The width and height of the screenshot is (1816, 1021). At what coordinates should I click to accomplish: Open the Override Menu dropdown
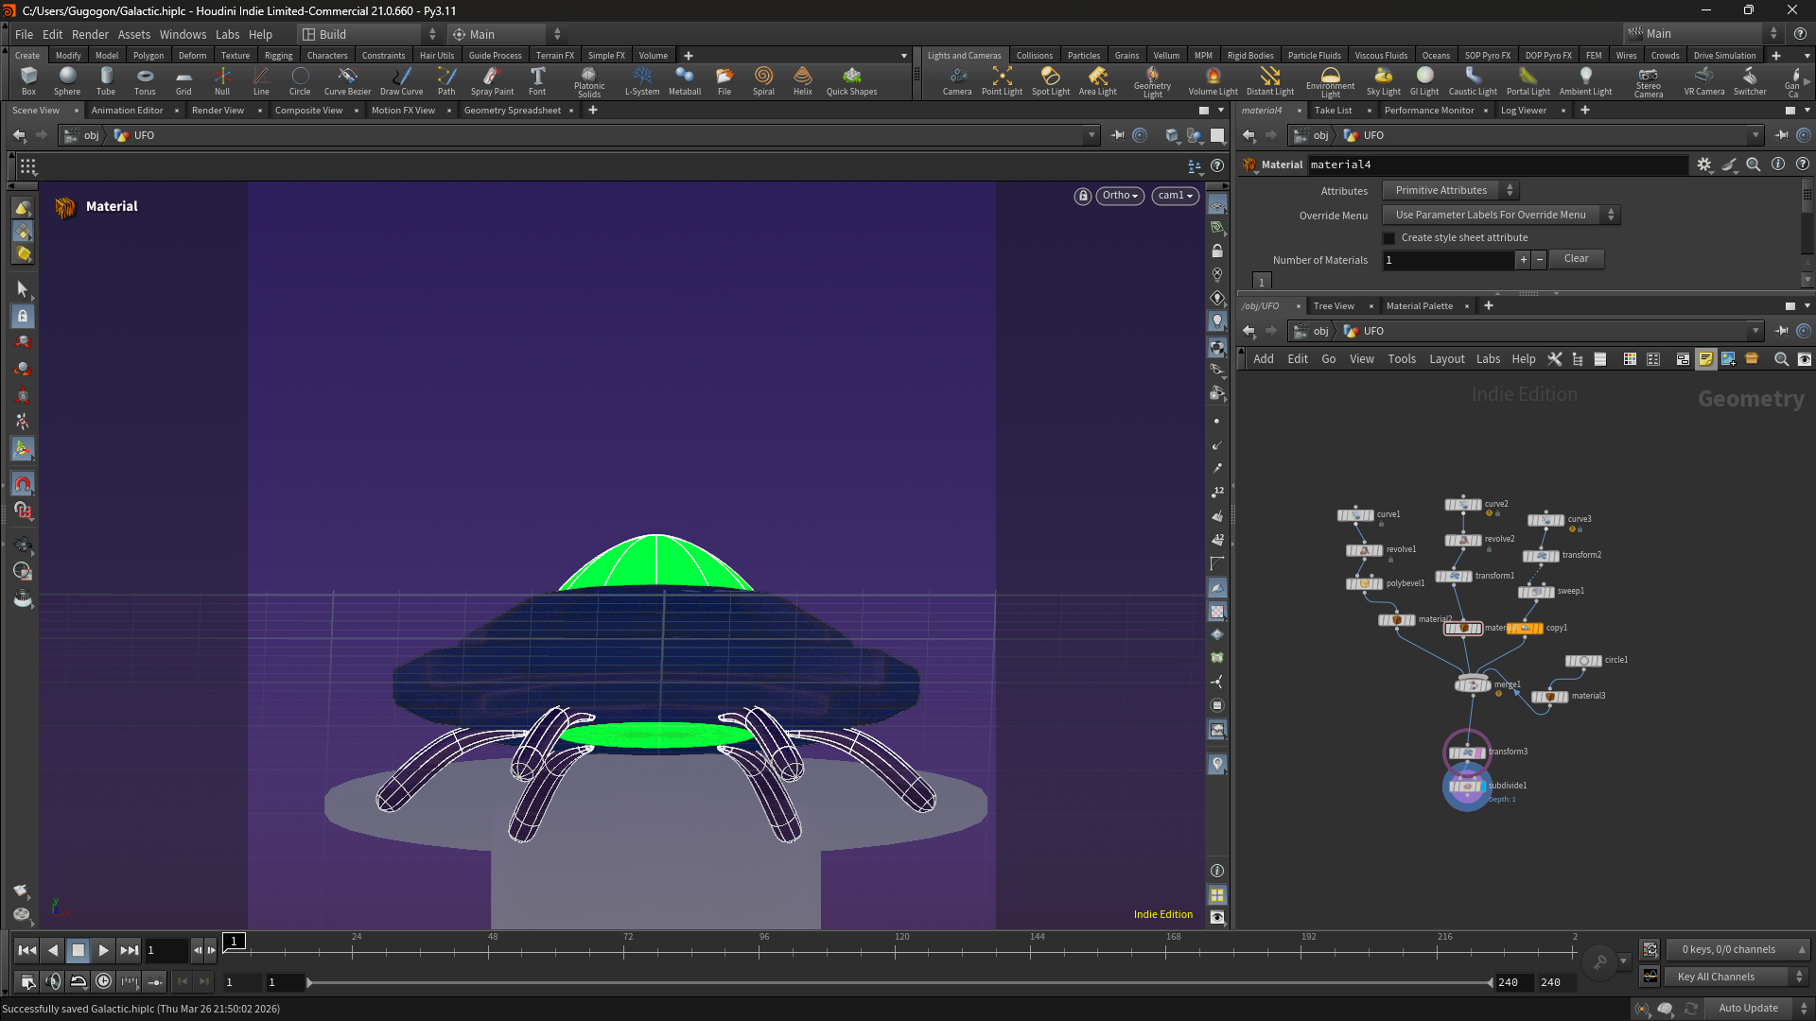(x=1501, y=216)
